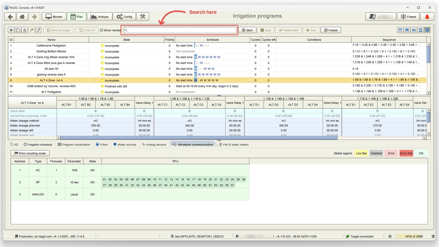The width and height of the screenshot is (439, 247).
Task: Select the rightmost panel layout toggle
Action: tap(427, 30)
